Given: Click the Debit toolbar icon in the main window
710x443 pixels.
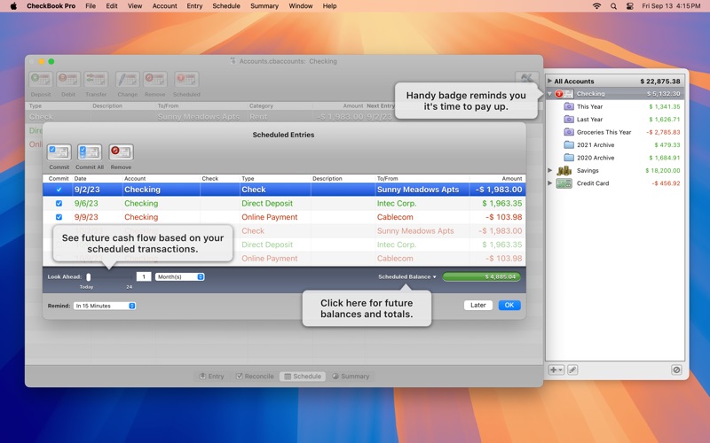Looking at the screenshot, I should point(68,80).
